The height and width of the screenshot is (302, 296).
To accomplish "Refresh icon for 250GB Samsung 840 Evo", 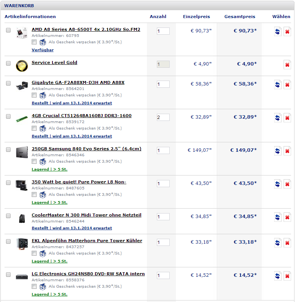I will coord(278,151).
